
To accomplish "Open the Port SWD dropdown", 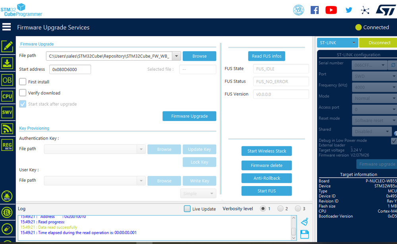I will click(x=374, y=76).
